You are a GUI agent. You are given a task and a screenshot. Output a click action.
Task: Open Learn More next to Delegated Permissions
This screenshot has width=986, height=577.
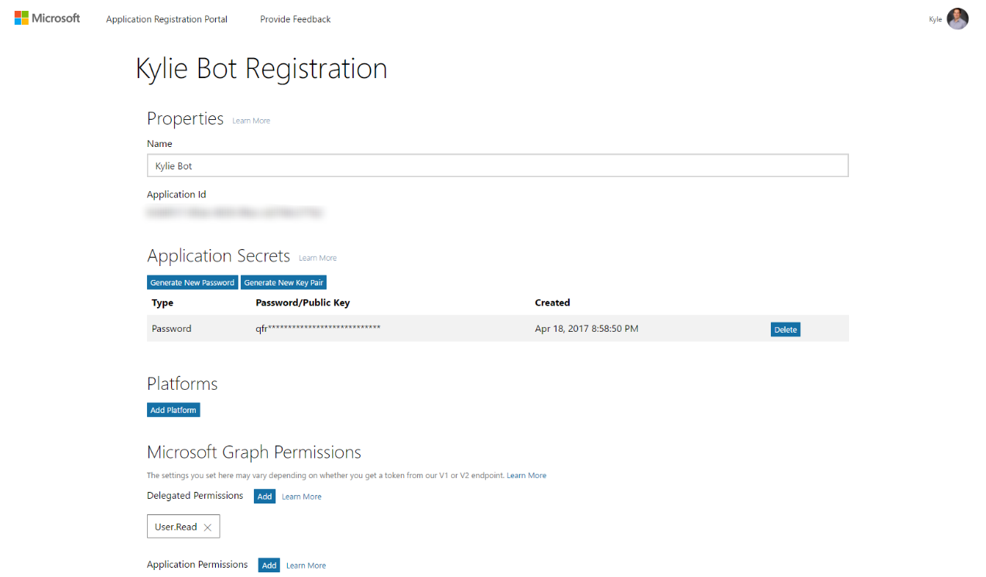[301, 497]
